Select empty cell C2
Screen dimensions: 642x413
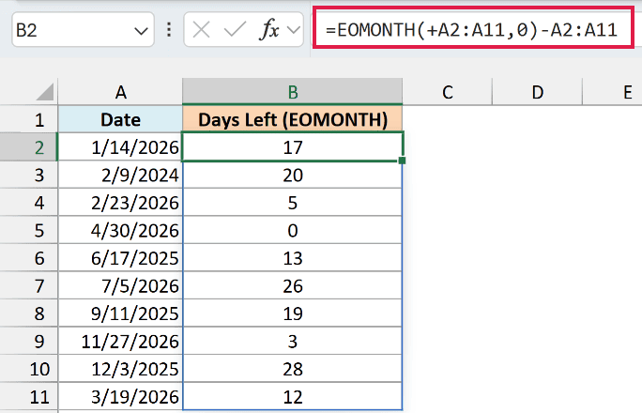[447, 147]
